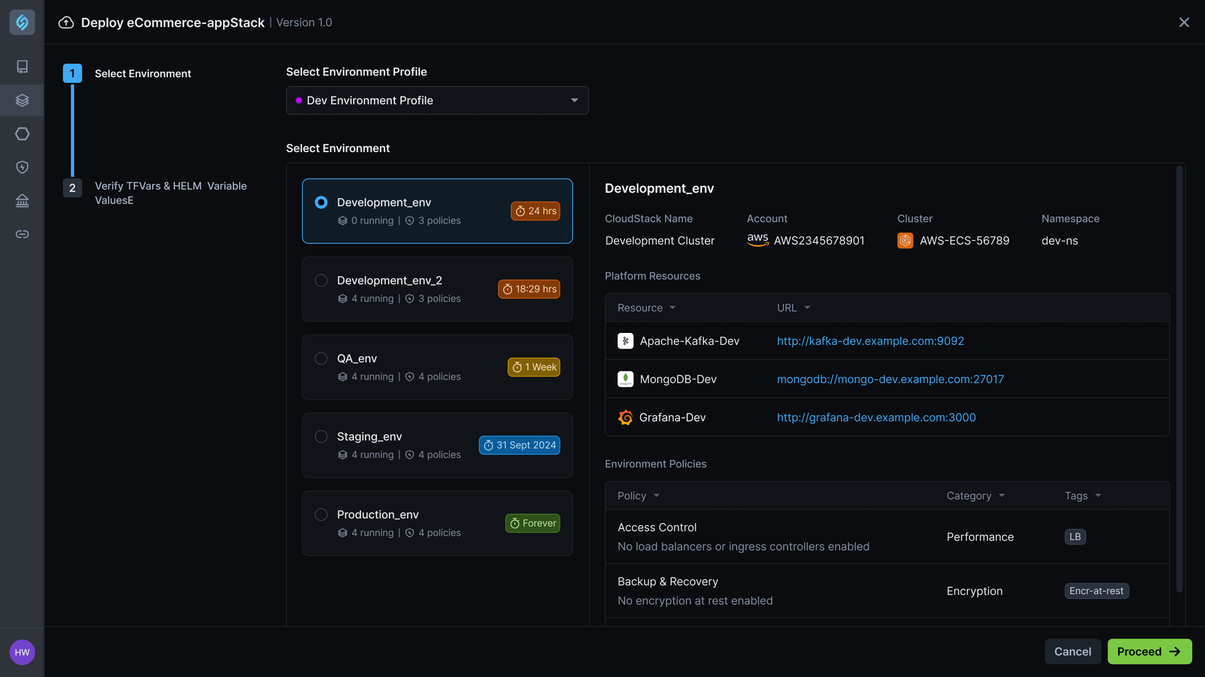Click the app logo in the sidebar
The image size is (1205, 677).
coord(22,22)
